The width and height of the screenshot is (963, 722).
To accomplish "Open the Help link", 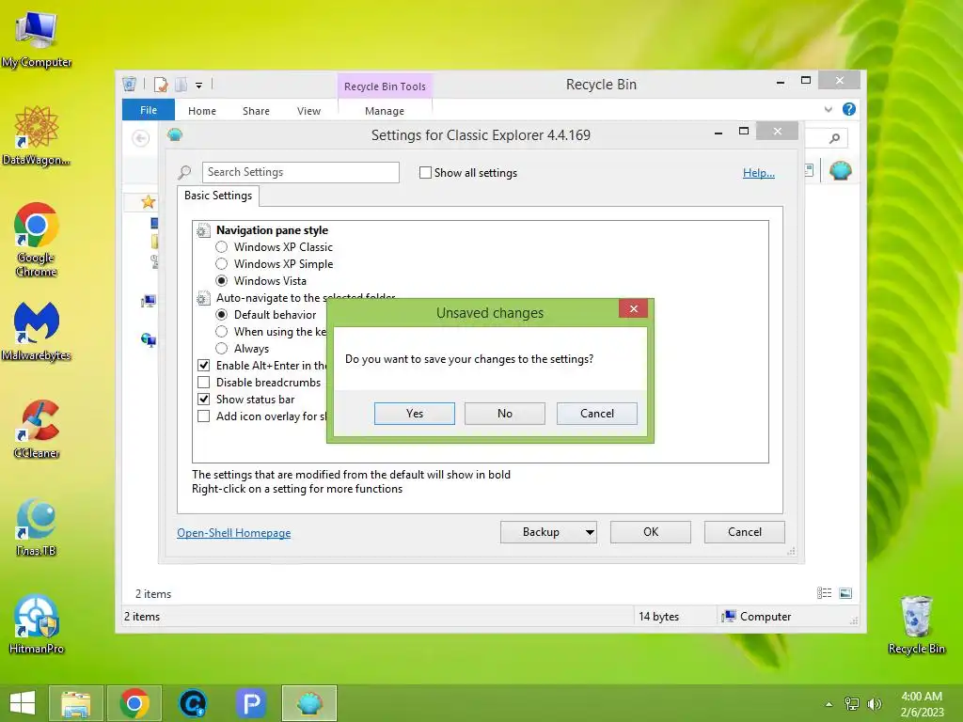I will pyautogui.click(x=759, y=173).
